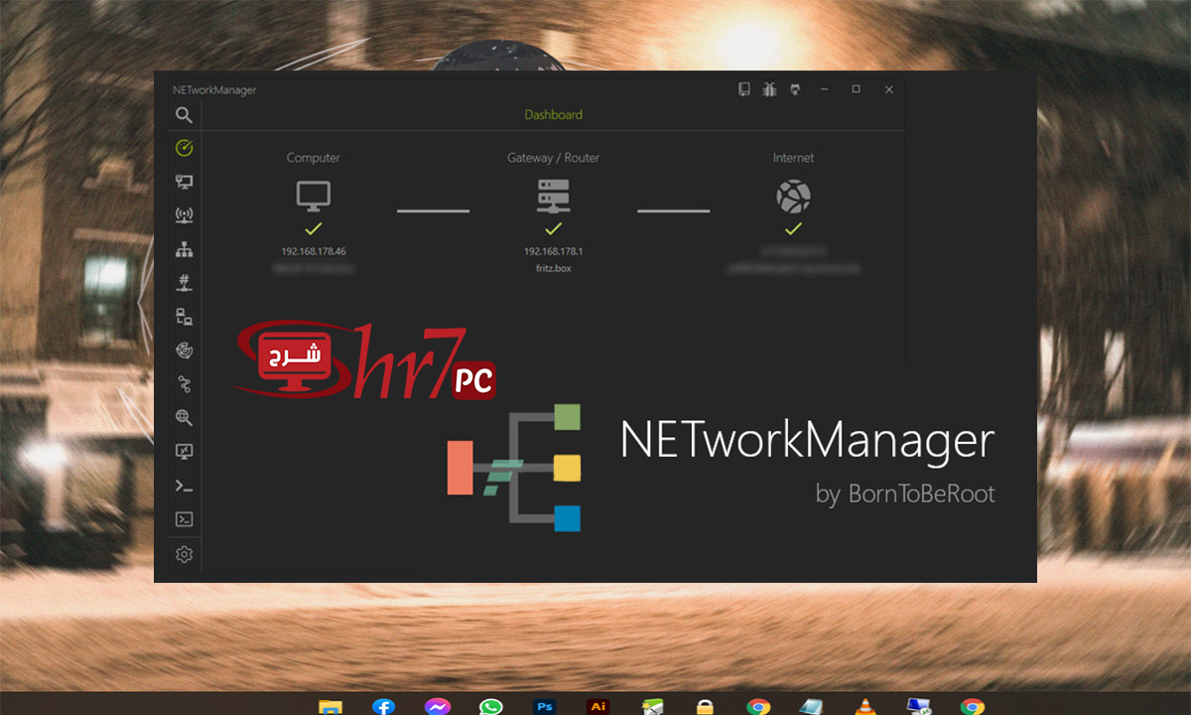Click the fritz.box hostname
The image size is (1191, 715).
554,268
